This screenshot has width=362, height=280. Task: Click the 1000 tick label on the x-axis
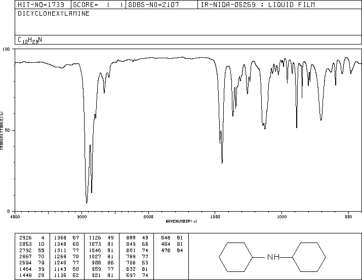281,217
